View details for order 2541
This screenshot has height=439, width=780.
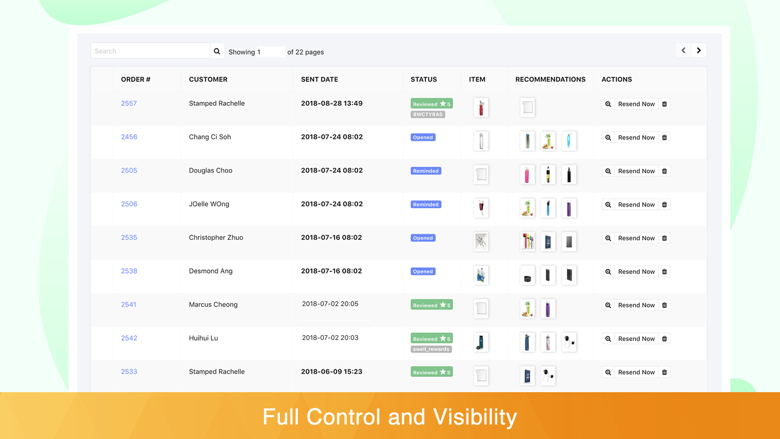(608, 305)
